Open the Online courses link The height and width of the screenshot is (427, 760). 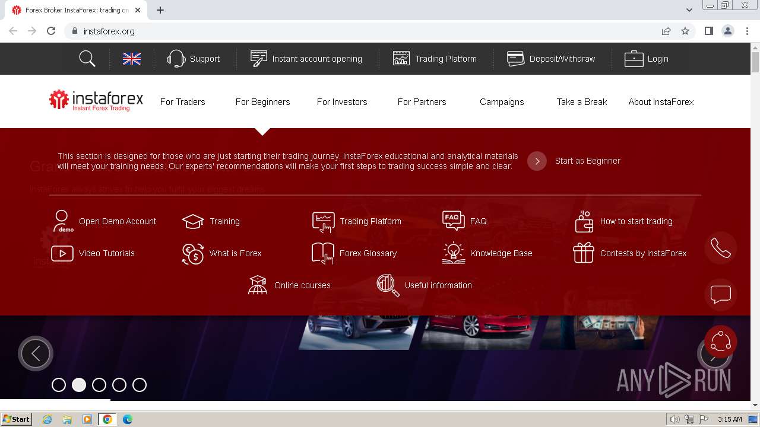click(x=302, y=285)
